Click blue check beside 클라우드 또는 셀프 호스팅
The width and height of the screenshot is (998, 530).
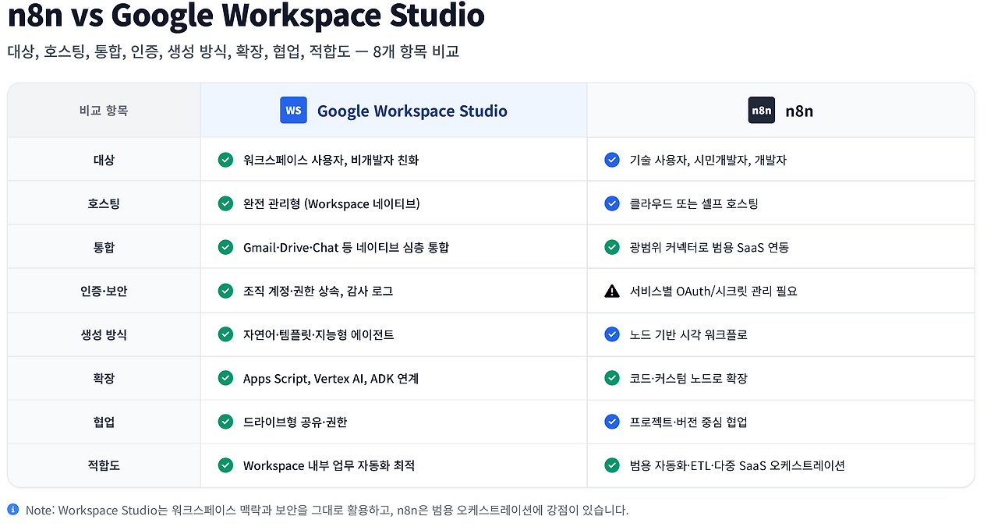(x=612, y=203)
